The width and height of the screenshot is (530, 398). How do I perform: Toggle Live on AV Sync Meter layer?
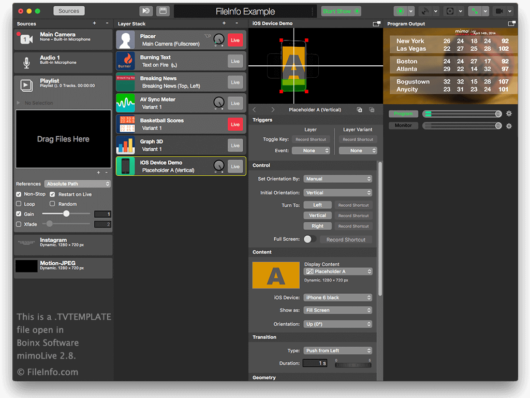tap(235, 103)
